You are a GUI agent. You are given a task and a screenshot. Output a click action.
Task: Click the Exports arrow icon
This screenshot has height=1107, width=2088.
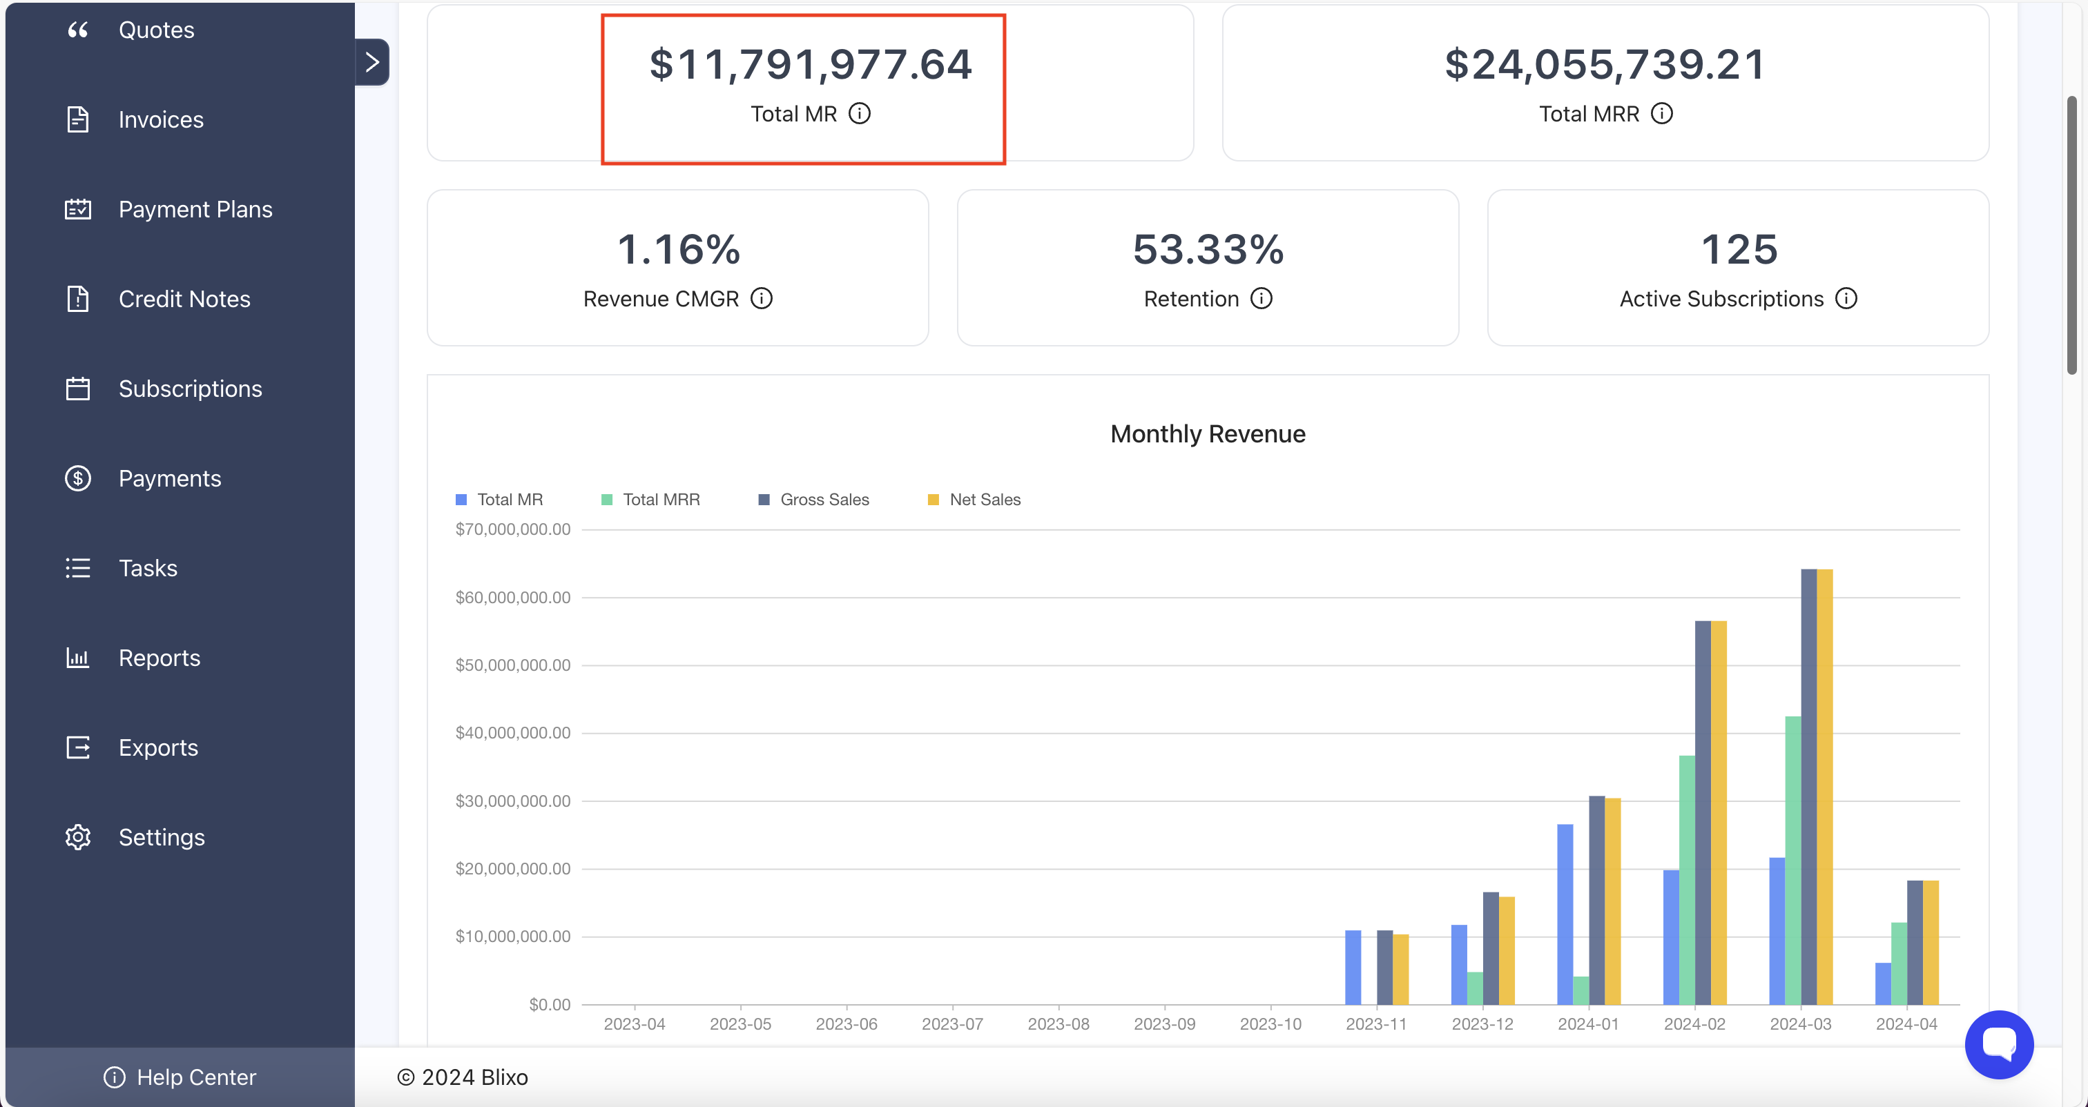pos(77,747)
